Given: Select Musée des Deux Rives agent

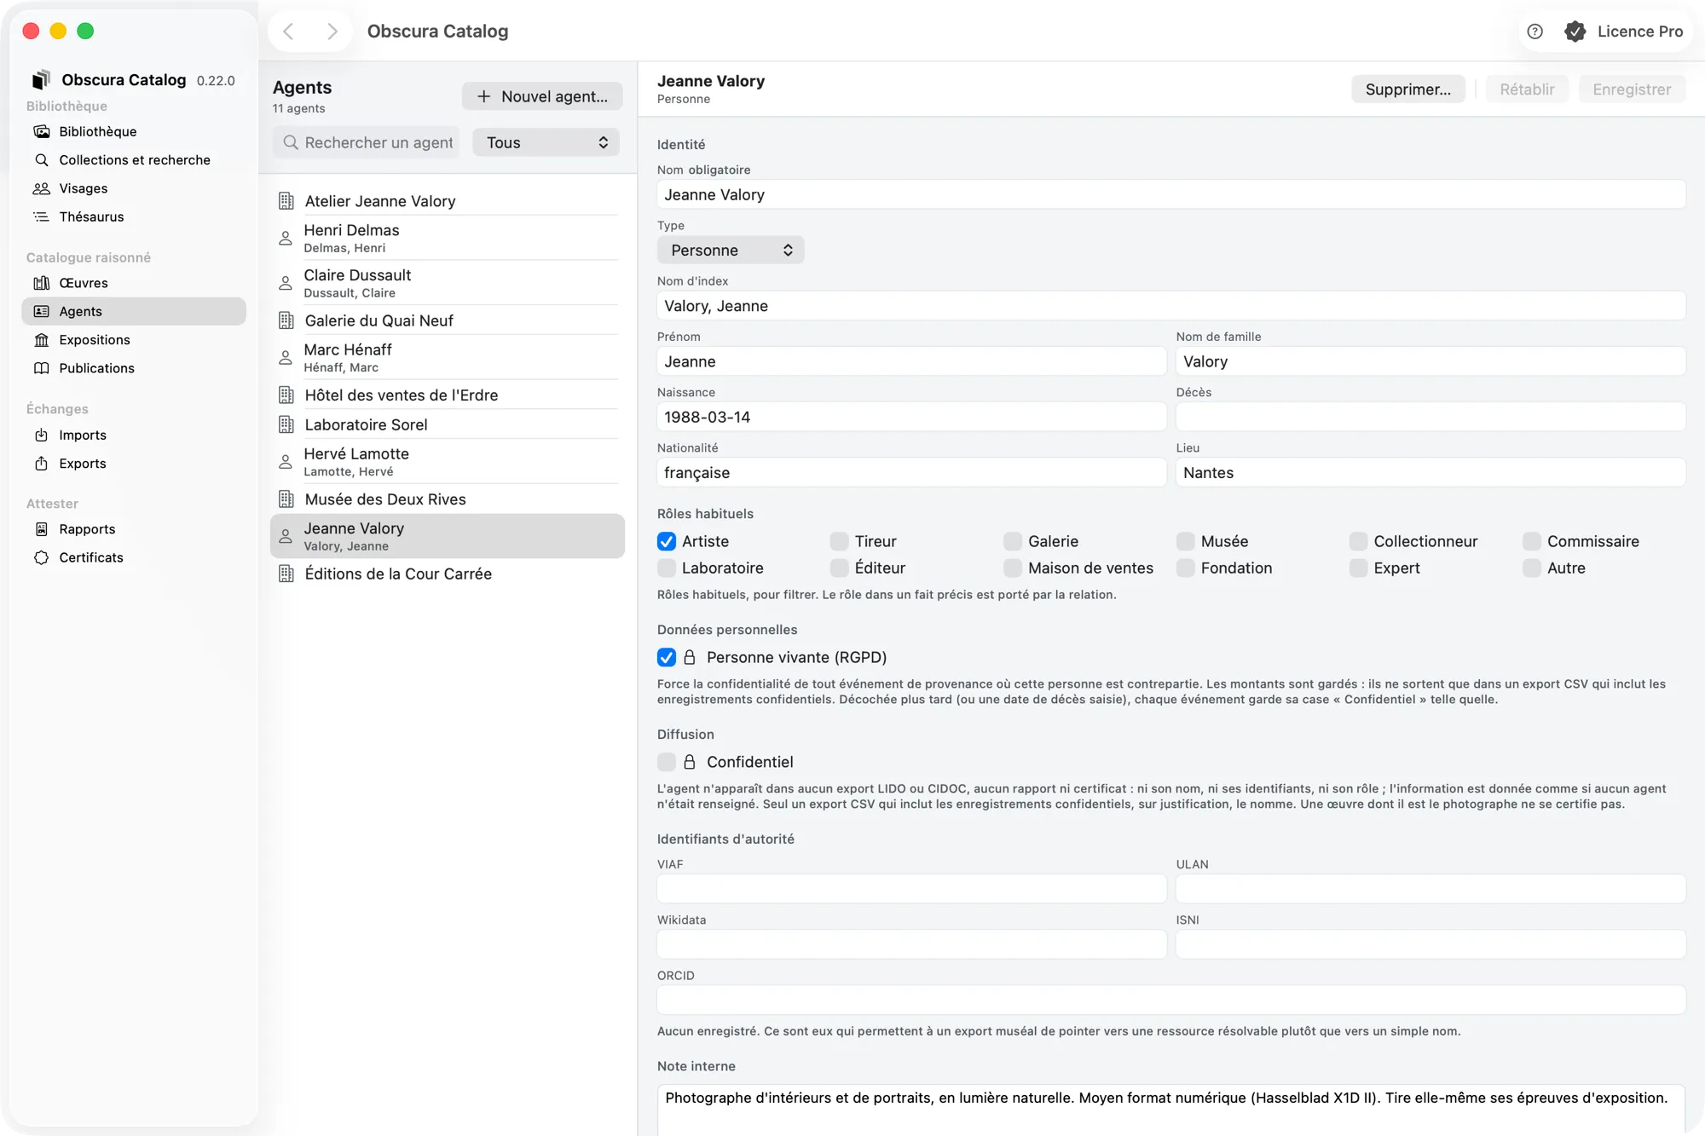Looking at the screenshot, I should coord(448,499).
